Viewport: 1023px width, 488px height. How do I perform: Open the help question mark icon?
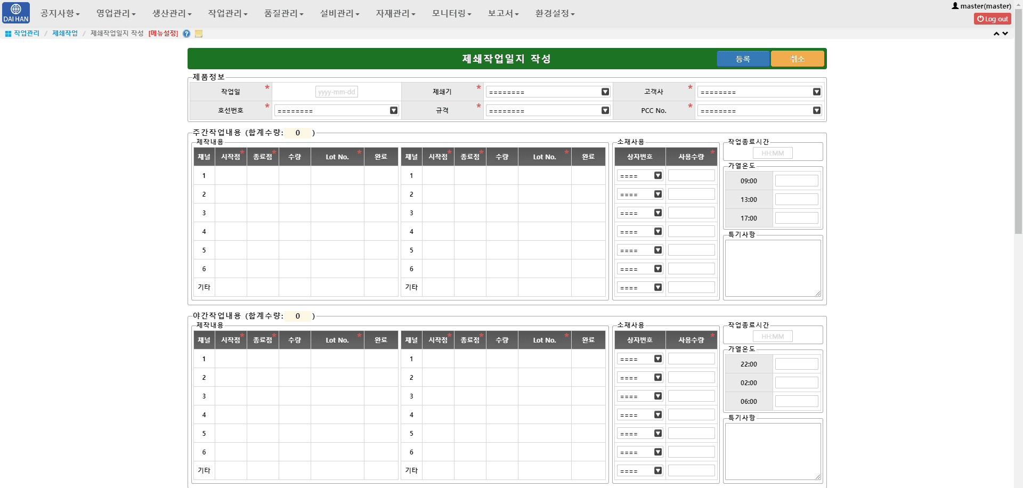pyautogui.click(x=186, y=34)
